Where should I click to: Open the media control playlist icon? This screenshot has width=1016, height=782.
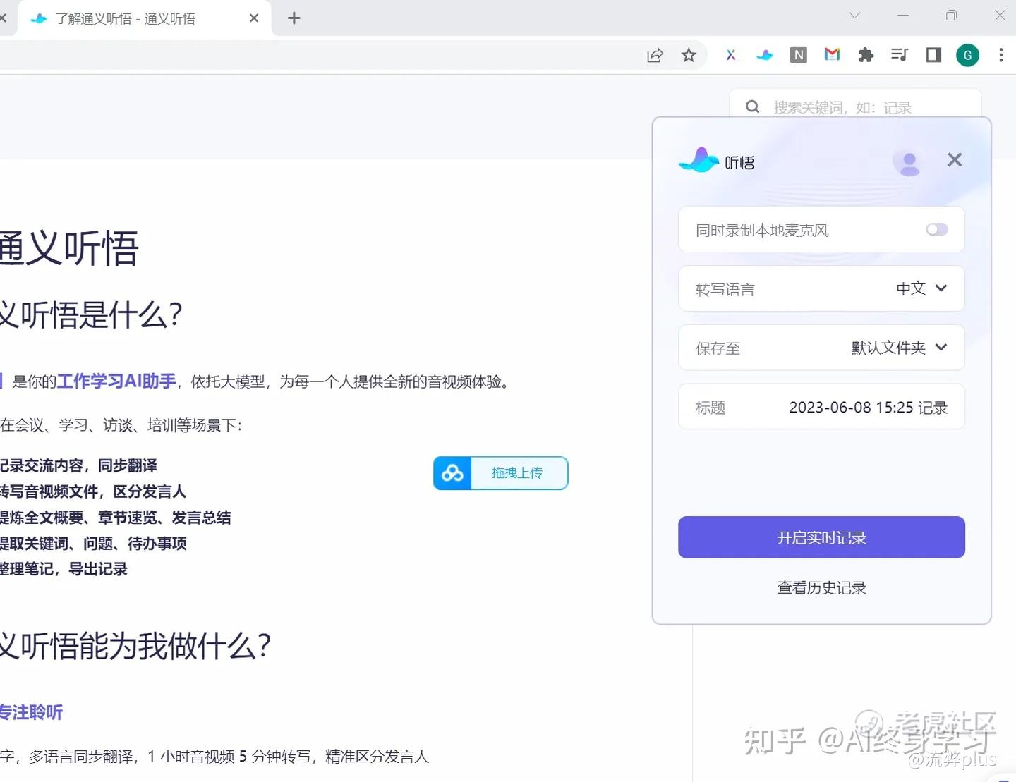click(x=900, y=55)
